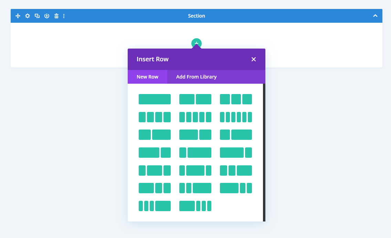Open section settings gear icon
Image resolution: width=391 pixels, height=238 pixels.
[x=28, y=16]
